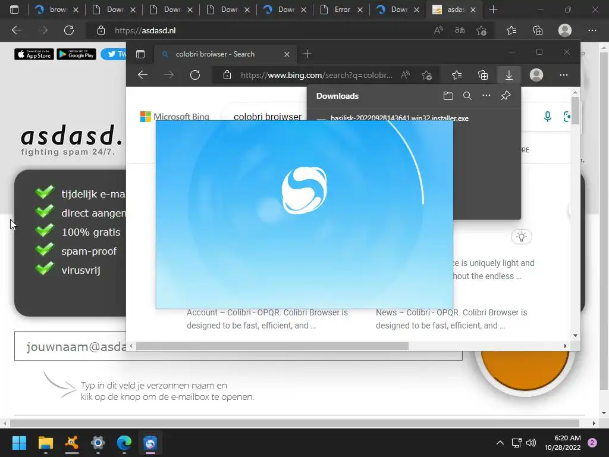Open basilisk installer.exe download entry
The height and width of the screenshot is (457, 609).
tap(399, 118)
